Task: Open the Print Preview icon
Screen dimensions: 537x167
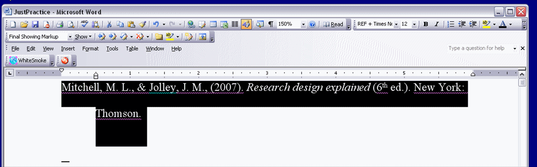Action: [x=71, y=24]
